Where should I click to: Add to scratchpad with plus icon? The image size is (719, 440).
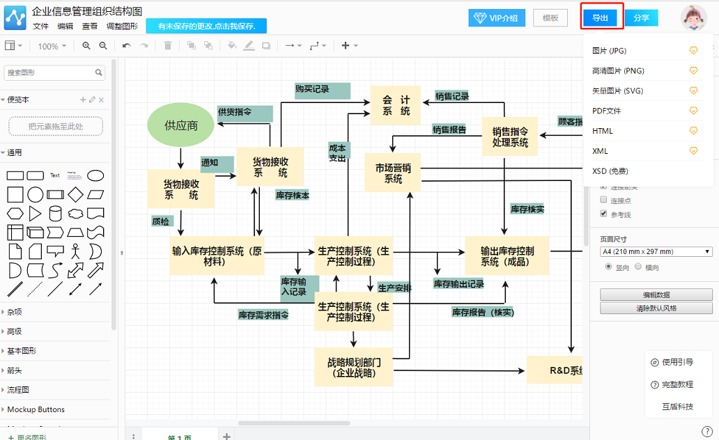coord(83,100)
